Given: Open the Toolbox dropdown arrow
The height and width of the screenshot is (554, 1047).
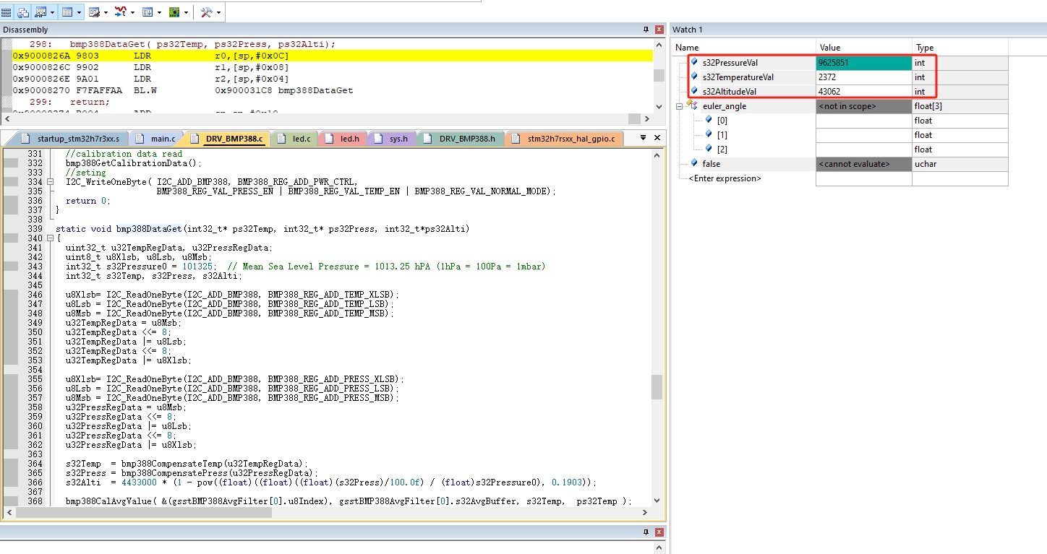Looking at the screenshot, I should pos(218,12).
